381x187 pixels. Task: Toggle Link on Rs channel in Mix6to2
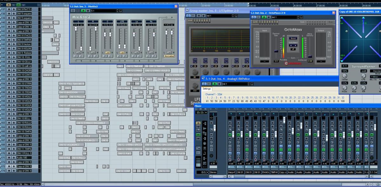(151, 53)
